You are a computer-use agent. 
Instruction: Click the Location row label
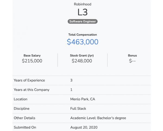pyautogui.click(x=21, y=99)
